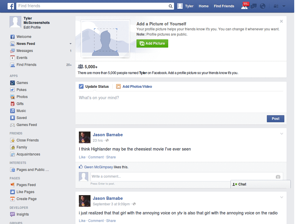Click the Edit Profile link
Screen dimensions: 298x224
(32, 27)
